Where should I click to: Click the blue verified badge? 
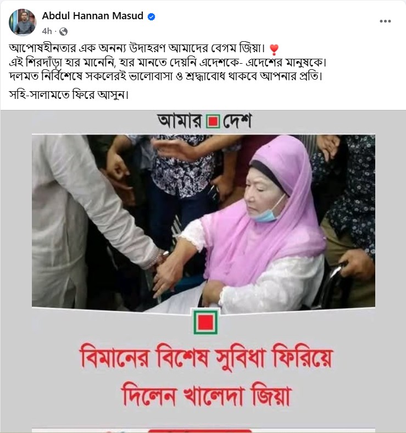tap(151, 16)
